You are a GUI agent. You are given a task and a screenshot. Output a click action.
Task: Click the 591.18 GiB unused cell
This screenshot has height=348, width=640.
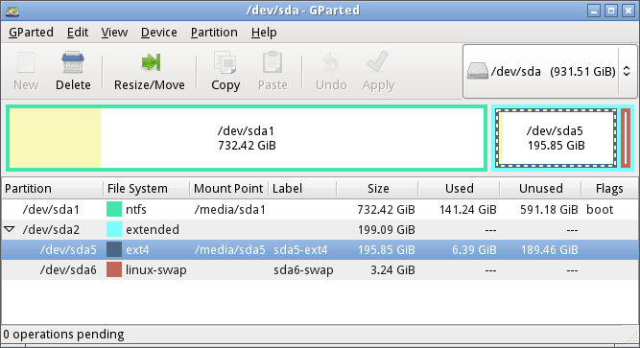549,210
